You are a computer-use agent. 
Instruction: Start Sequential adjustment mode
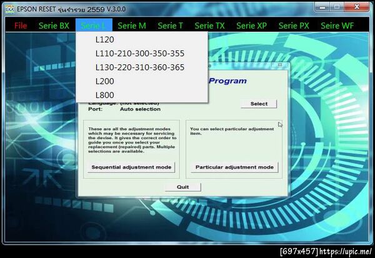click(x=131, y=167)
